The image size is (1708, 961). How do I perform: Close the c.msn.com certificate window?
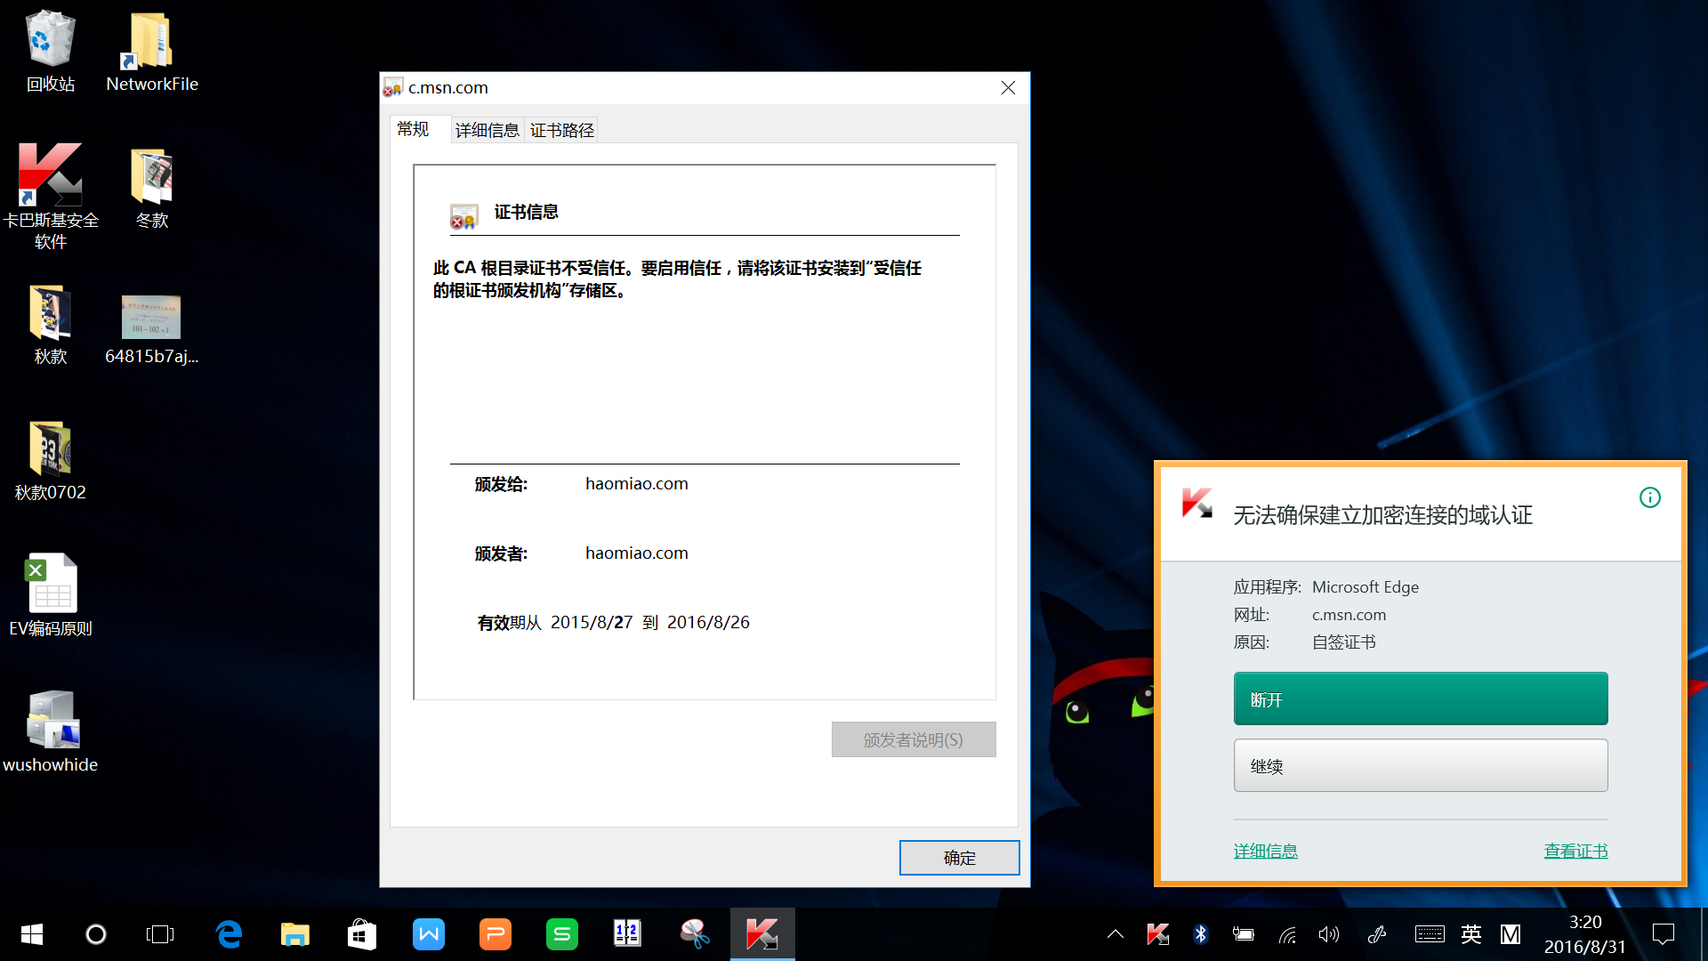(x=1008, y=87)
